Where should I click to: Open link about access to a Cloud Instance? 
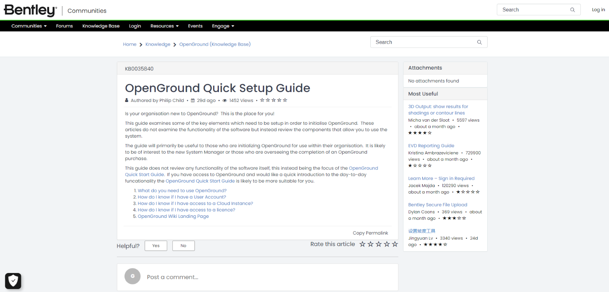point(195,204)
